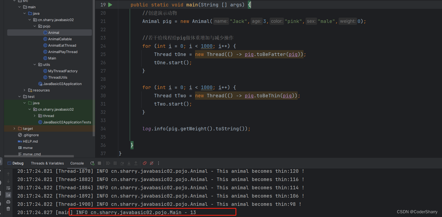The height and width of the screenshot is (217, 442).
Task: Switch to Threads & Variables tab
Action: coord(47,163)
